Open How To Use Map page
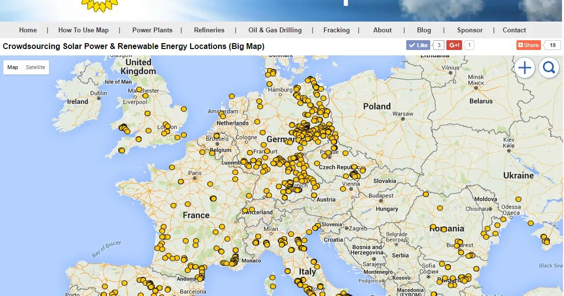The width and height of the screenshot is (564, 296). 83,30
